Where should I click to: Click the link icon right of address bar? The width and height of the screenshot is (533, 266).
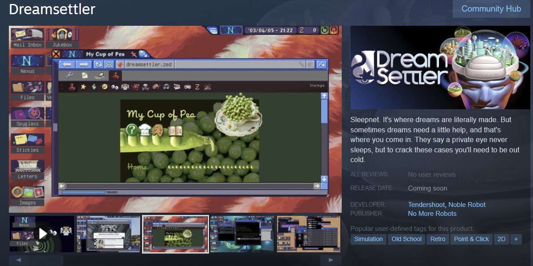click(x=322, y=64)
